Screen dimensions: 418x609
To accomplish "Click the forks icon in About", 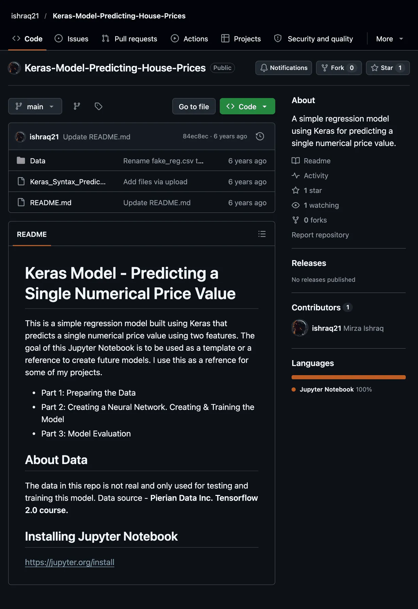I will (296, 220).
